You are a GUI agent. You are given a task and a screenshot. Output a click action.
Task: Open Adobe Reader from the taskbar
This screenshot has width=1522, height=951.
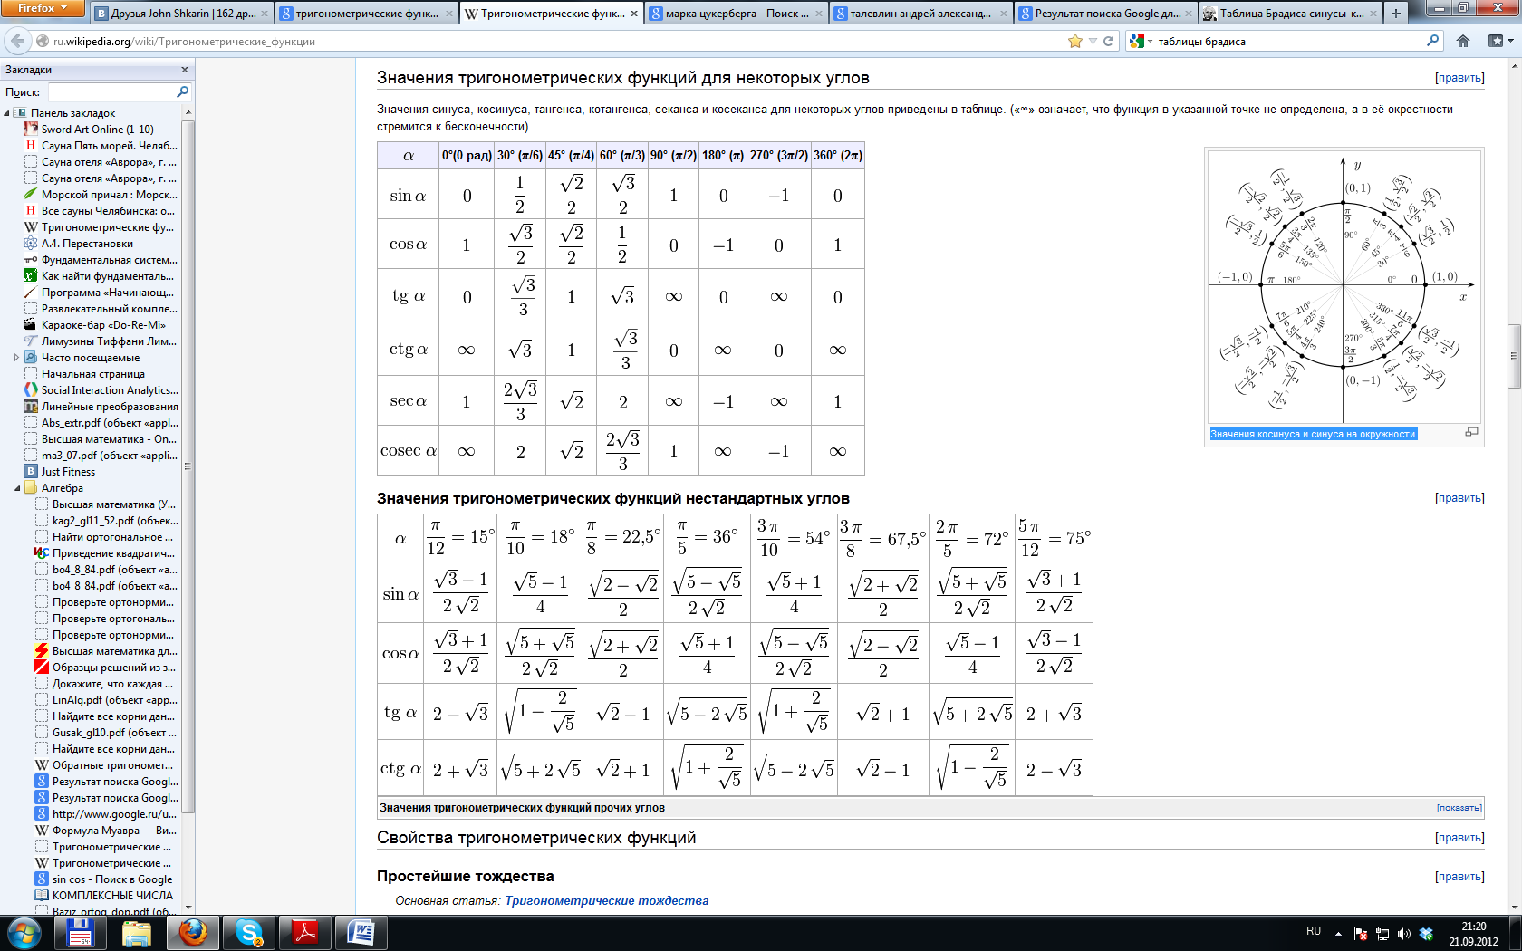305,932
